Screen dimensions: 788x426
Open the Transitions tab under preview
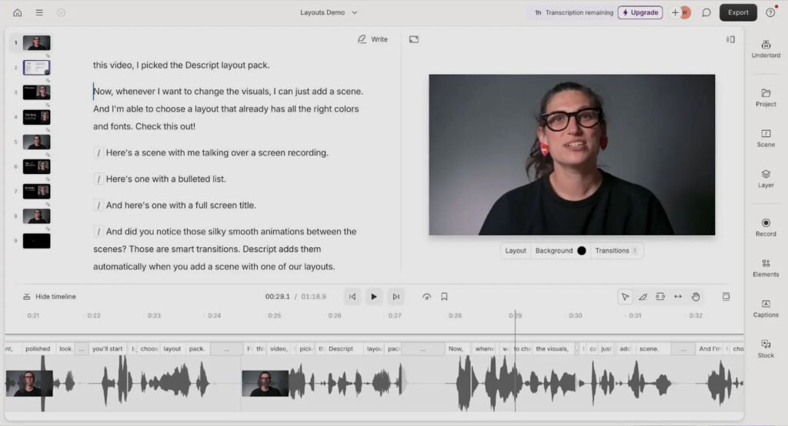[x=616, y=250]
